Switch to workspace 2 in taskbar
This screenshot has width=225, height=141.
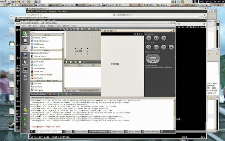[x=12, y=5]
